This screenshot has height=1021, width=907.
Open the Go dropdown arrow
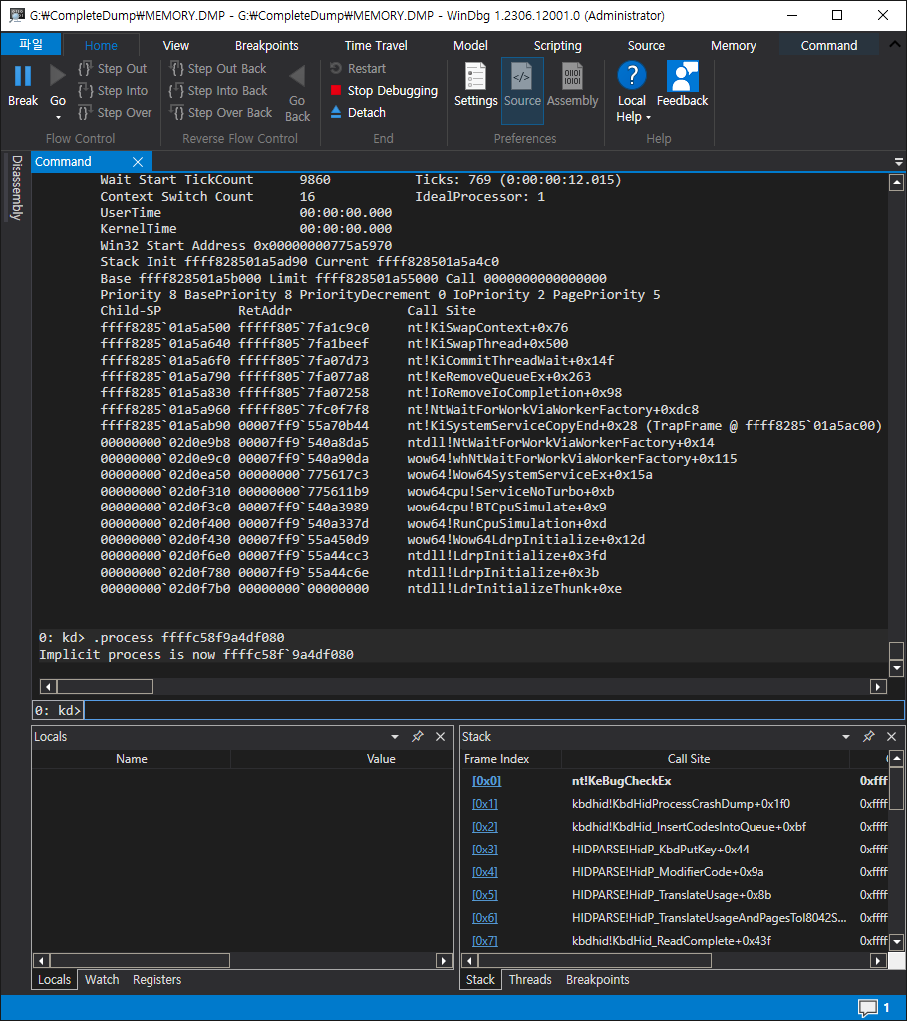click(58, 118)
